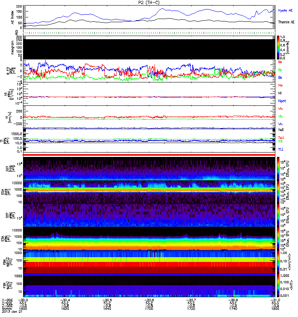The image size is (298, 317).
Task: Select the blue Npot legend label
Action: [282, 101]
